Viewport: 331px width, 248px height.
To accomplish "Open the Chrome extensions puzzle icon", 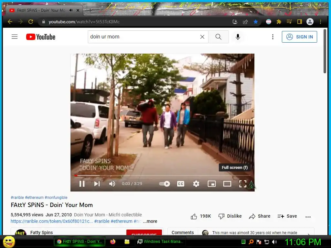I will [x=279, y=22].
